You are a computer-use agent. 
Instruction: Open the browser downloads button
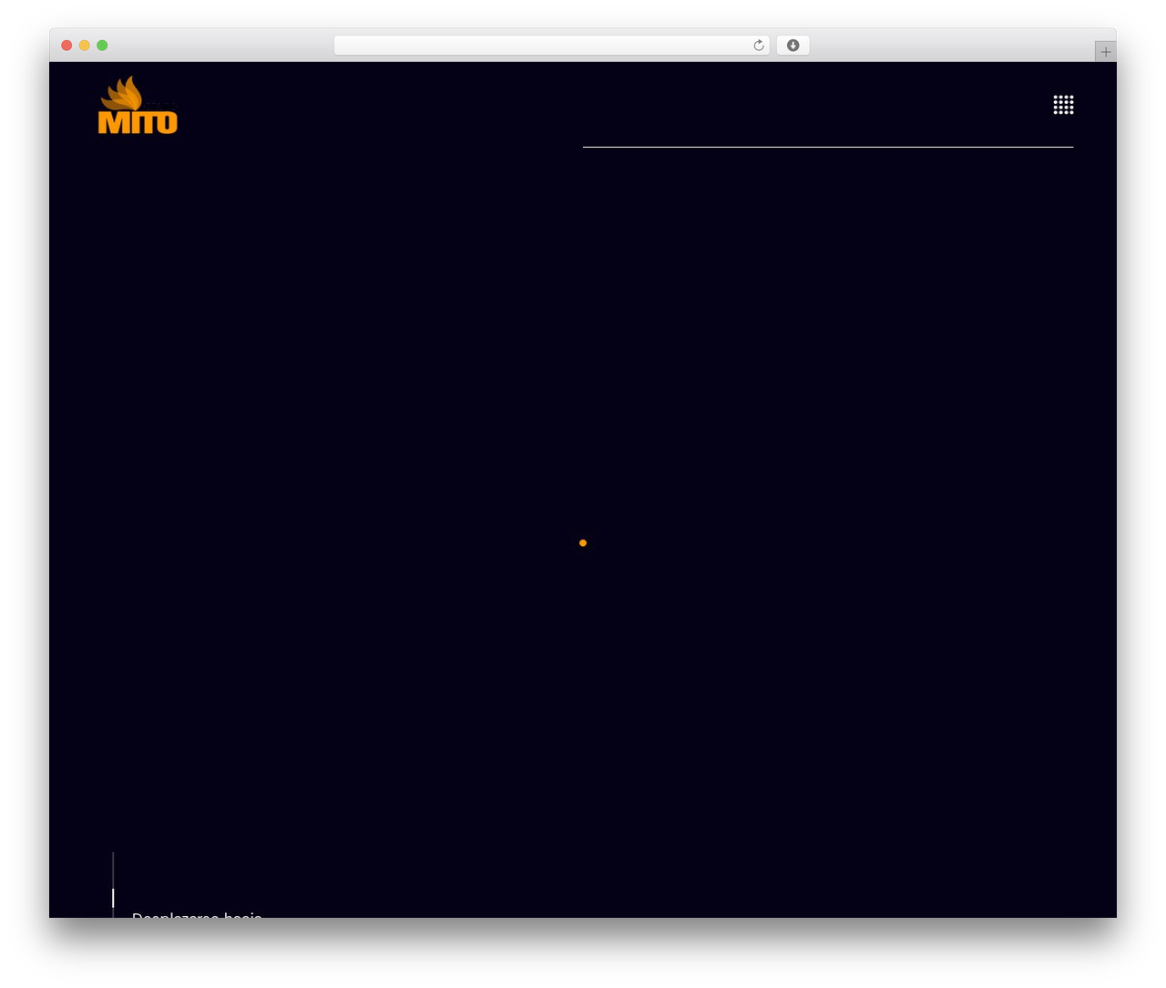pyautogui.click(x=793, y=46)
